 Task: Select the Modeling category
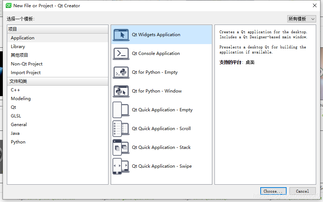pyautogui.click(x=58, y=99)
